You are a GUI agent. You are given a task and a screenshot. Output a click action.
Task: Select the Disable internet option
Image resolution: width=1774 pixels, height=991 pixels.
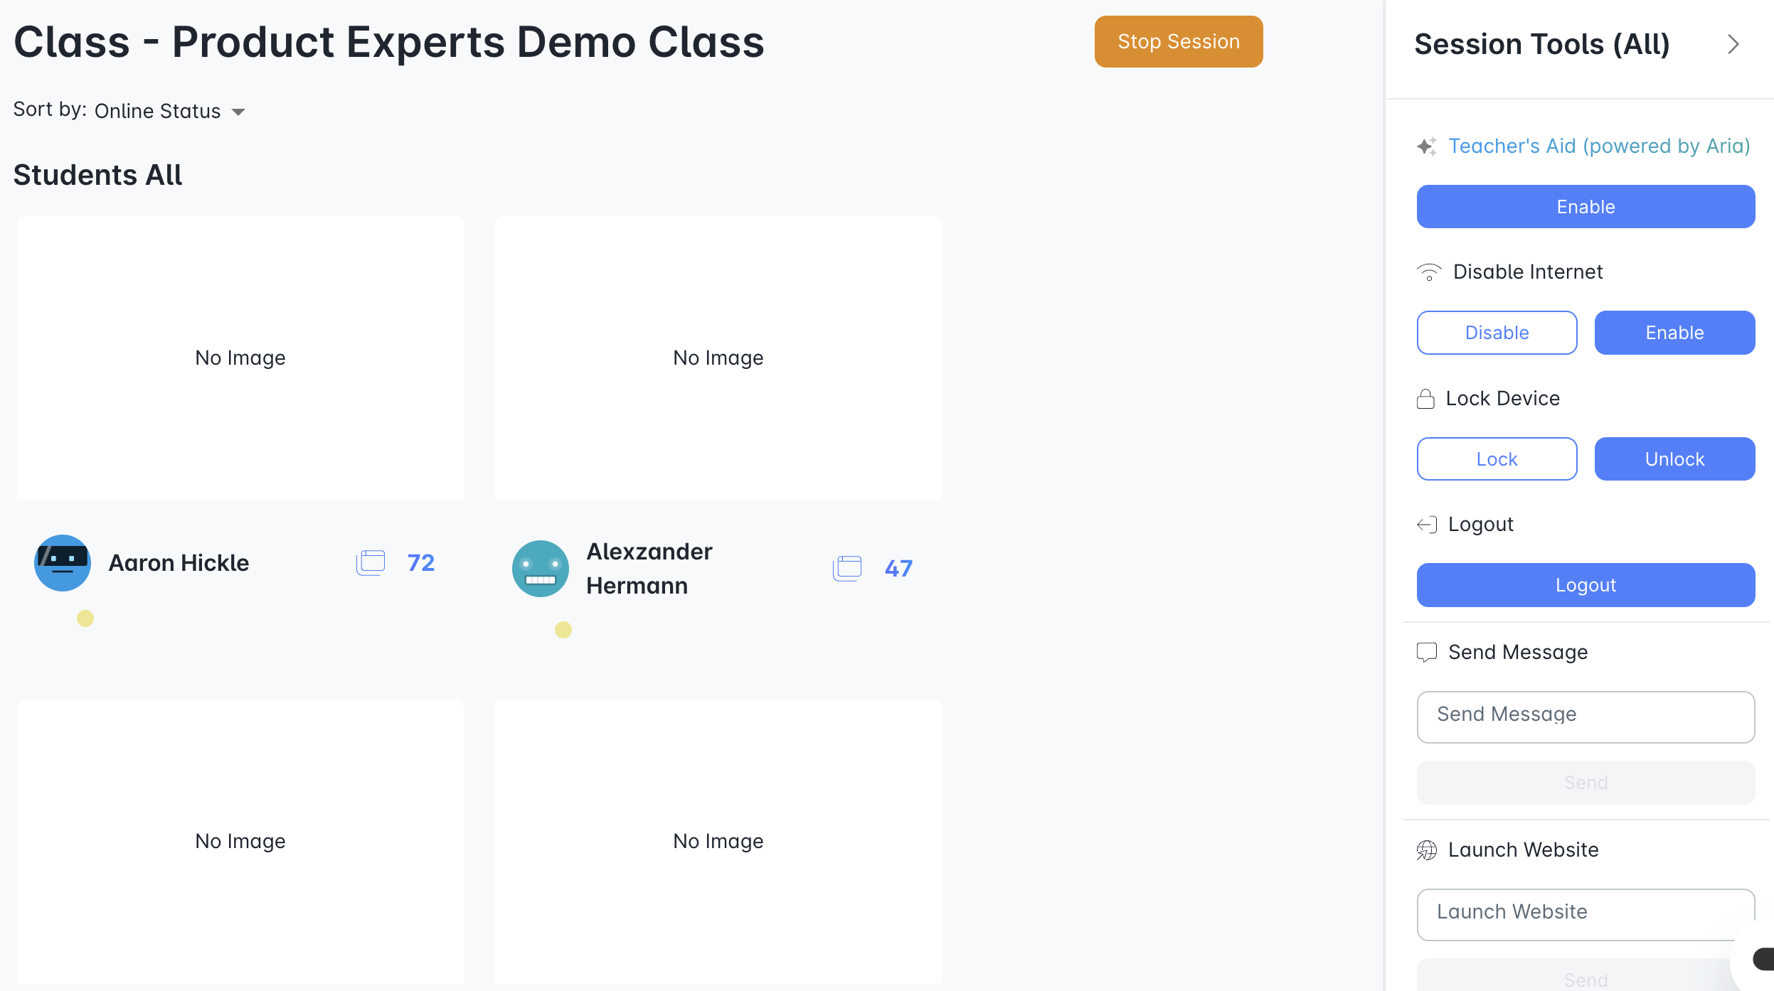pos(1497,333)
